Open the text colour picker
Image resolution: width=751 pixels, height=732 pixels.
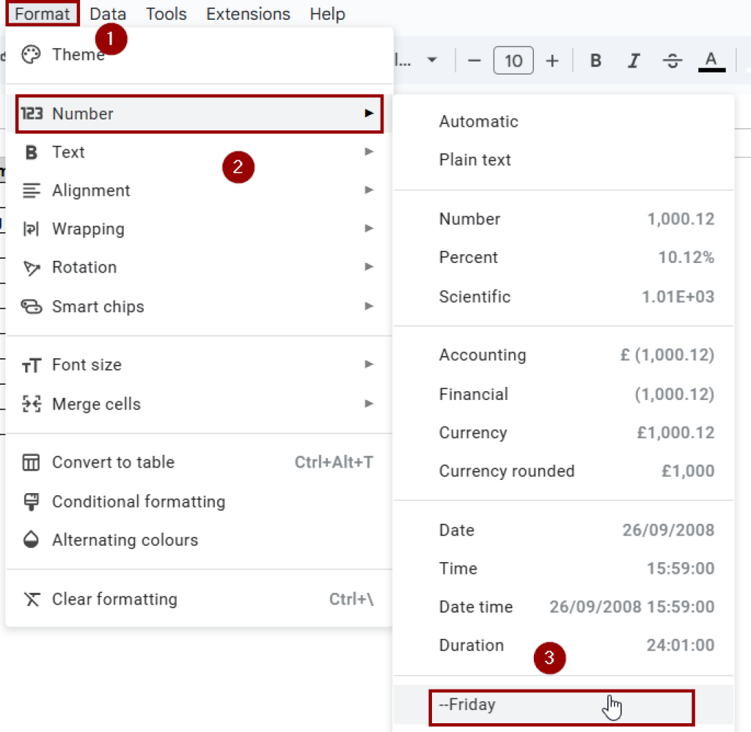(x=711, y=61)
